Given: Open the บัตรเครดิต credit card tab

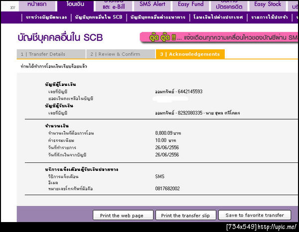Looking at the screenshot, I should tap(229, 5).
